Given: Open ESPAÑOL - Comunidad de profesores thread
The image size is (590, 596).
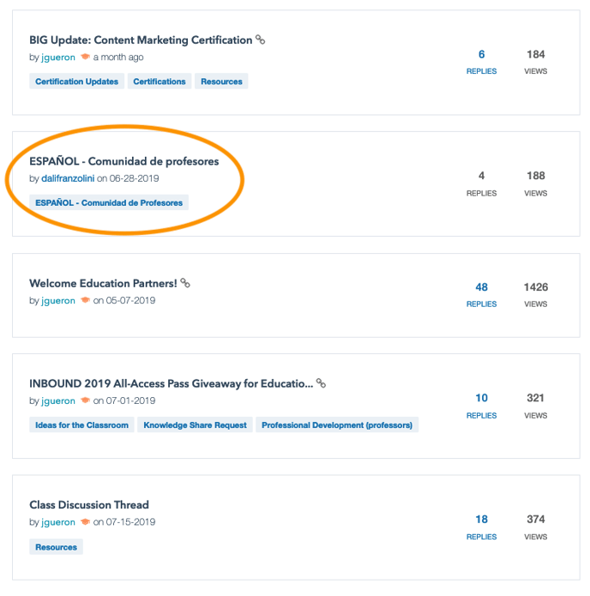Looking at the screenshot, I should (x=123, y=161).
